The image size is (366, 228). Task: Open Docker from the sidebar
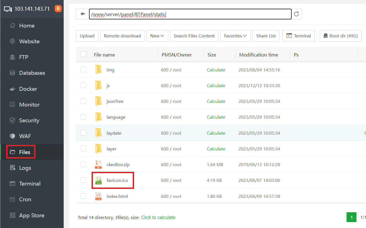28,89
